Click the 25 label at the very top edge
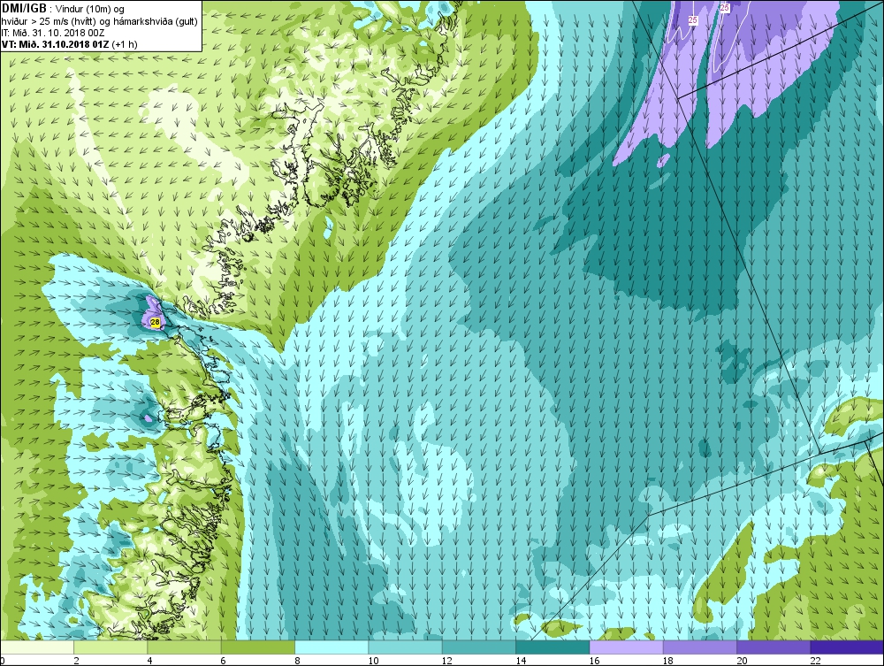The width and height of the screenshot is (884, 666). point(725,7)
